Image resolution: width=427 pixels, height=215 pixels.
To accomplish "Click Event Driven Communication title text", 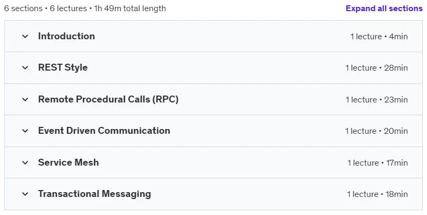I will coord(104,131).
